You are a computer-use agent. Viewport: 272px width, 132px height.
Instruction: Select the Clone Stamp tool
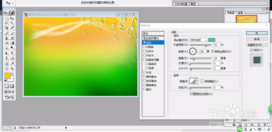point(7,38)
